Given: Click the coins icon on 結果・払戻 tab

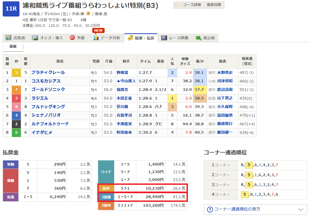Looking at the screenshot, I should pos(131,38).
